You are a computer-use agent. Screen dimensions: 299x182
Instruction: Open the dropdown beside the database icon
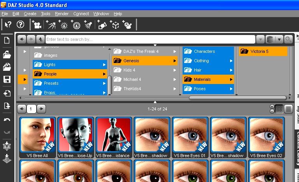pyautogui.click(x=279, y=39)
